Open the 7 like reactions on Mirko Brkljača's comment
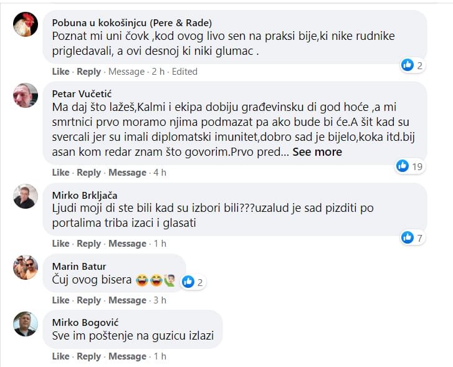 point(413,237)
